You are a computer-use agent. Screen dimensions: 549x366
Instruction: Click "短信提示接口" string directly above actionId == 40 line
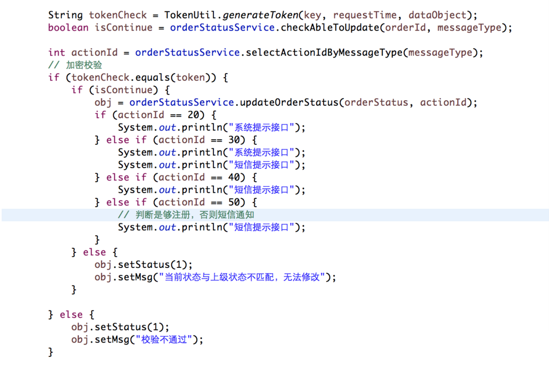[261, 165]
